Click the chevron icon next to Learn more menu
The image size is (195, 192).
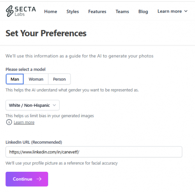[x=186, y=11]
